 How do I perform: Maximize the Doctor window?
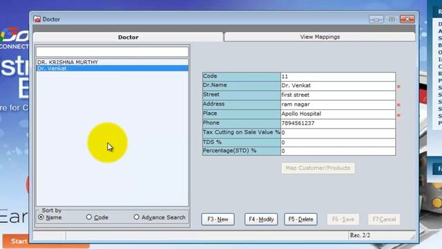pyautogui.click(x=392, y=19)
